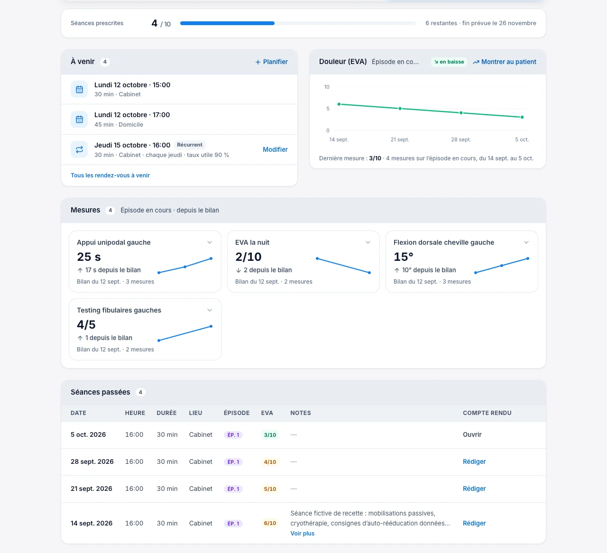Click the EVA la nuit sparkline

[x=343, y=266]
